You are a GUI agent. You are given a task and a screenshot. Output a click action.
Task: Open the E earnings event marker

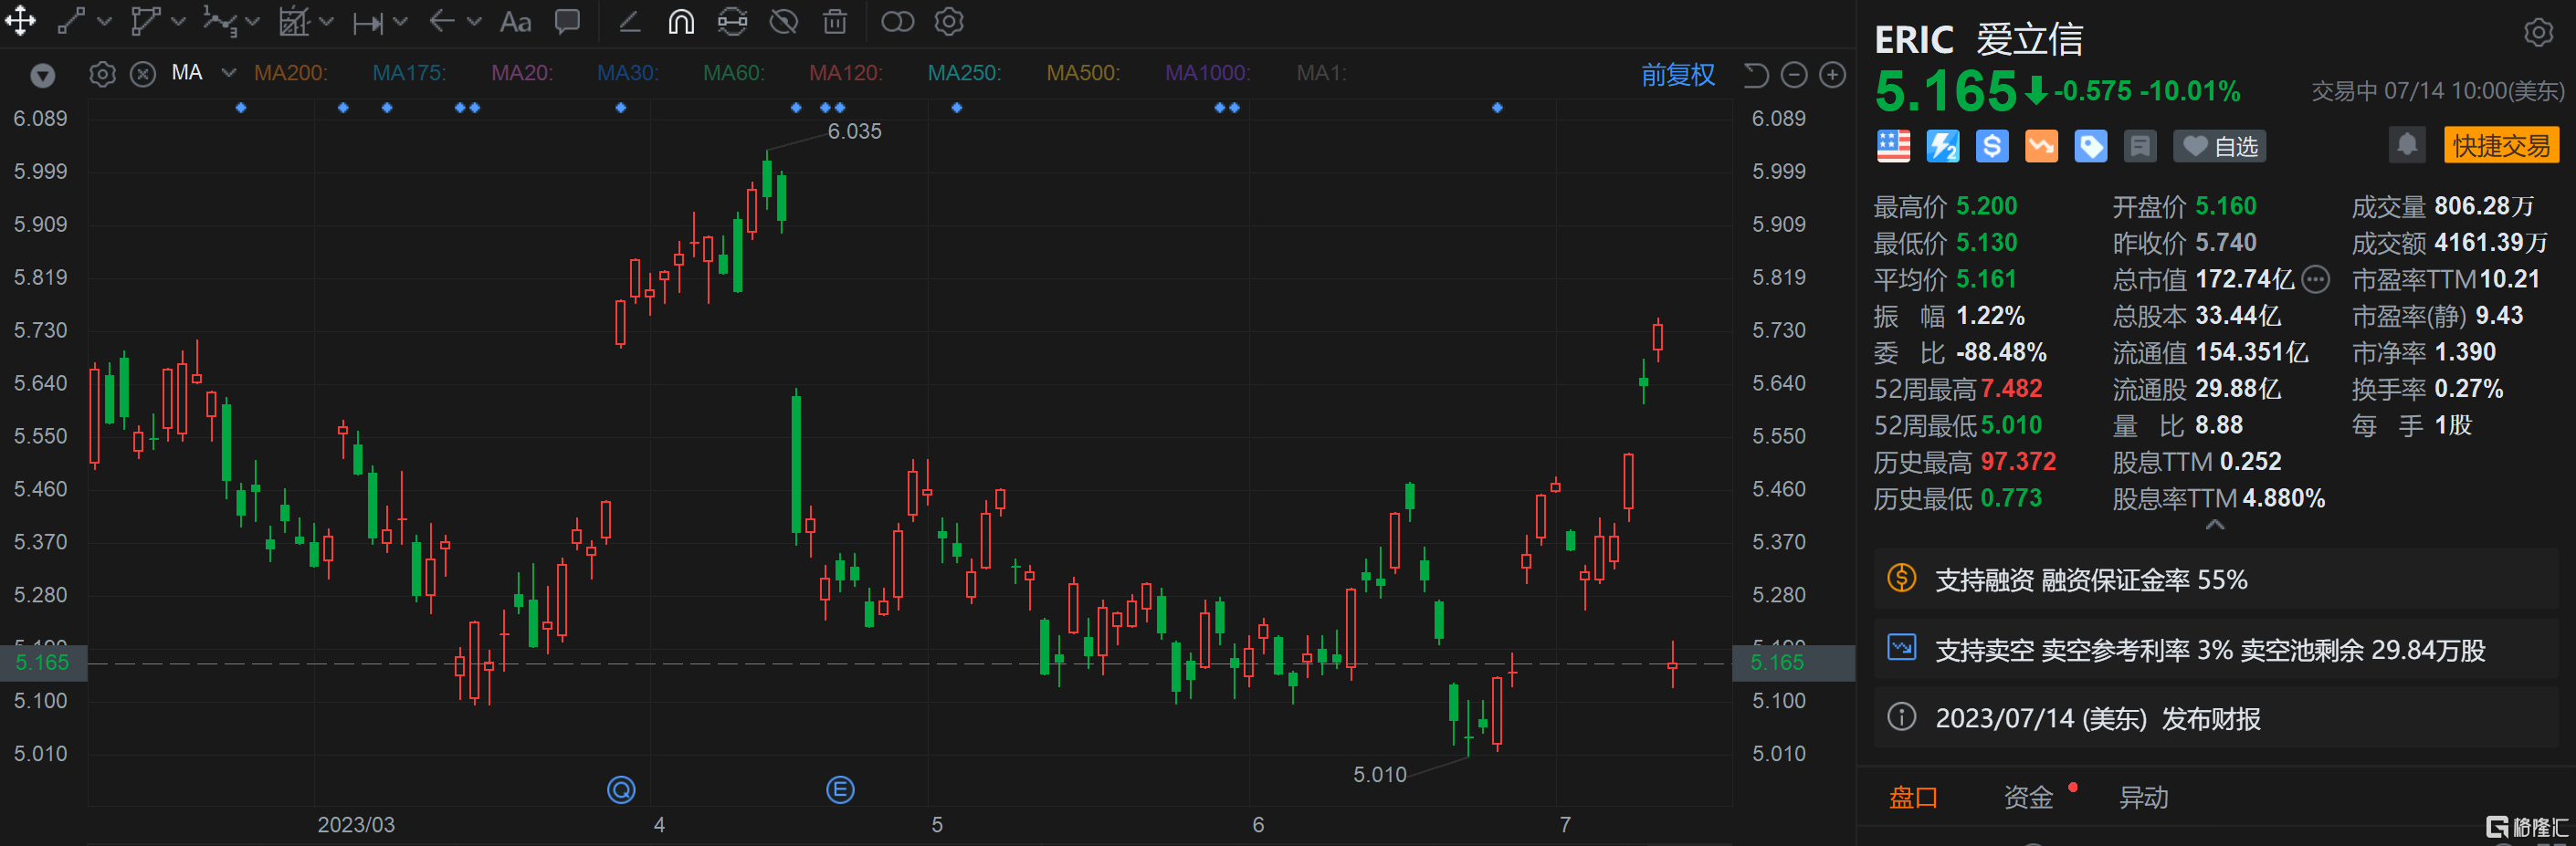tap(840, 790)
